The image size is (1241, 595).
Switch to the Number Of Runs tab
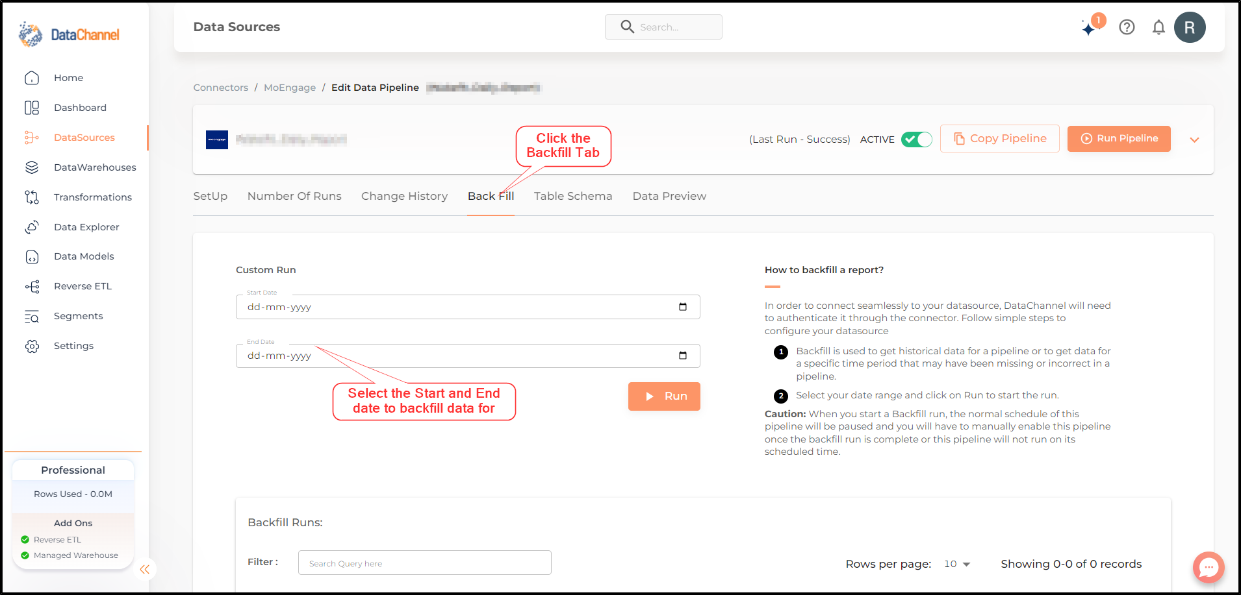(x=294, y=196)
